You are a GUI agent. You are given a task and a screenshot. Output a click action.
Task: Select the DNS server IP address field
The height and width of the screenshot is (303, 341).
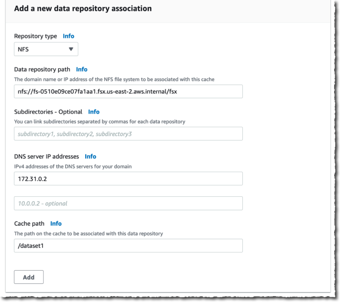pyautogui.click(x=128, y=178)
